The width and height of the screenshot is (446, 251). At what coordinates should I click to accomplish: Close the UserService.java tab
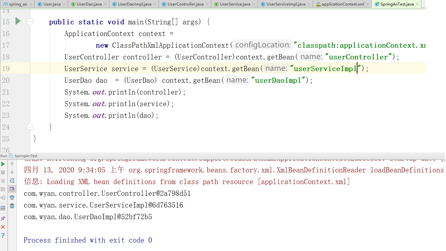[254, 4]
